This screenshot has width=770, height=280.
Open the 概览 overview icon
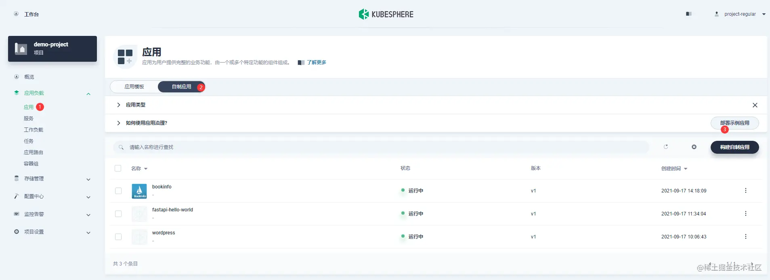coord(17,77)
